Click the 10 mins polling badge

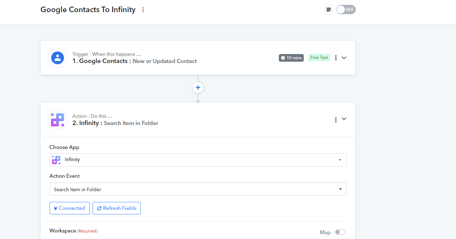[291, 58]
